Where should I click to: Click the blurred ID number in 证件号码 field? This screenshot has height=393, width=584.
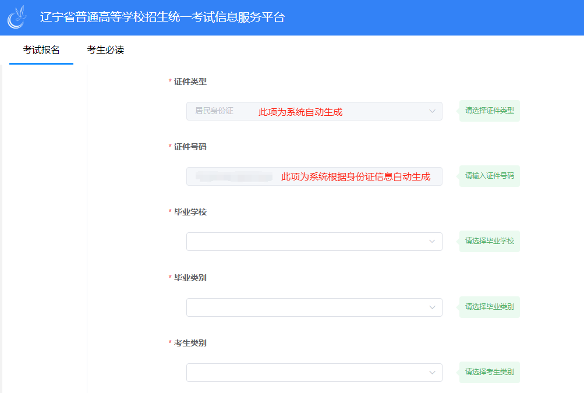[234, 176]
